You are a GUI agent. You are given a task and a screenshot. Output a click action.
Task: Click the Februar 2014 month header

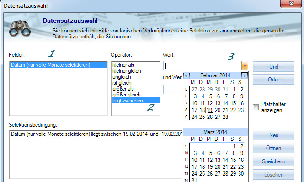[215, 75]
